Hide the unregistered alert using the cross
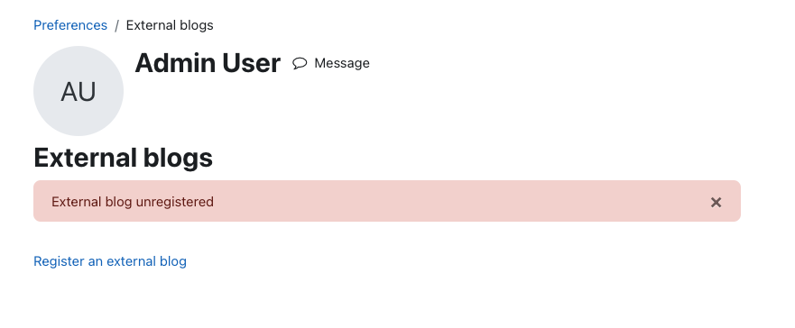Image resolution: width=795 pixels, height=328 pixels. [716, 203]
